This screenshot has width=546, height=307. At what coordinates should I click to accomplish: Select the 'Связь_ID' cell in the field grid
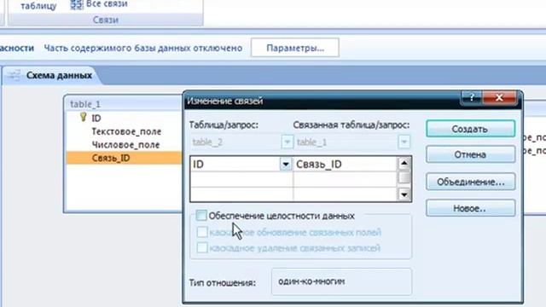click(346, 165)
